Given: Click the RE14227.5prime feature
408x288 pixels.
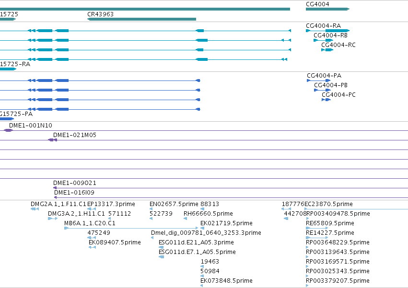Looking at the screenshot, I should pos(317,238).
